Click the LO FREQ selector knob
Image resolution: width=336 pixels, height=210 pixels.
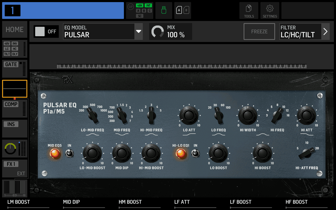(x=218, y=116)
